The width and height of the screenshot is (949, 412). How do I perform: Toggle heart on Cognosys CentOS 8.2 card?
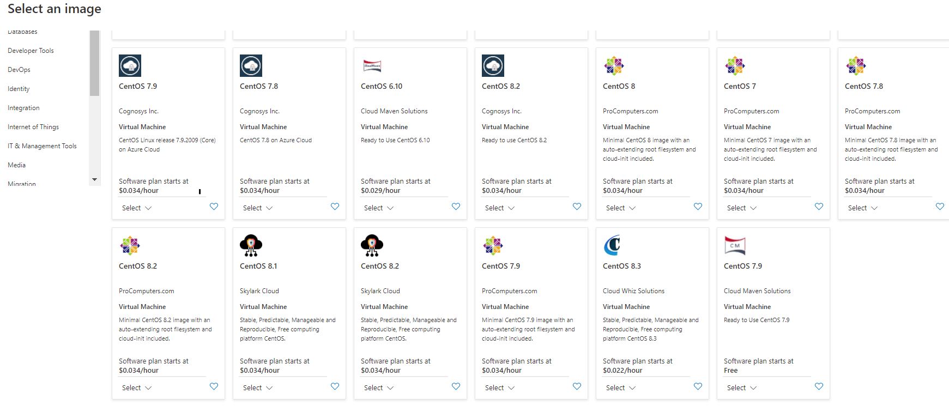tap(577, 207)
